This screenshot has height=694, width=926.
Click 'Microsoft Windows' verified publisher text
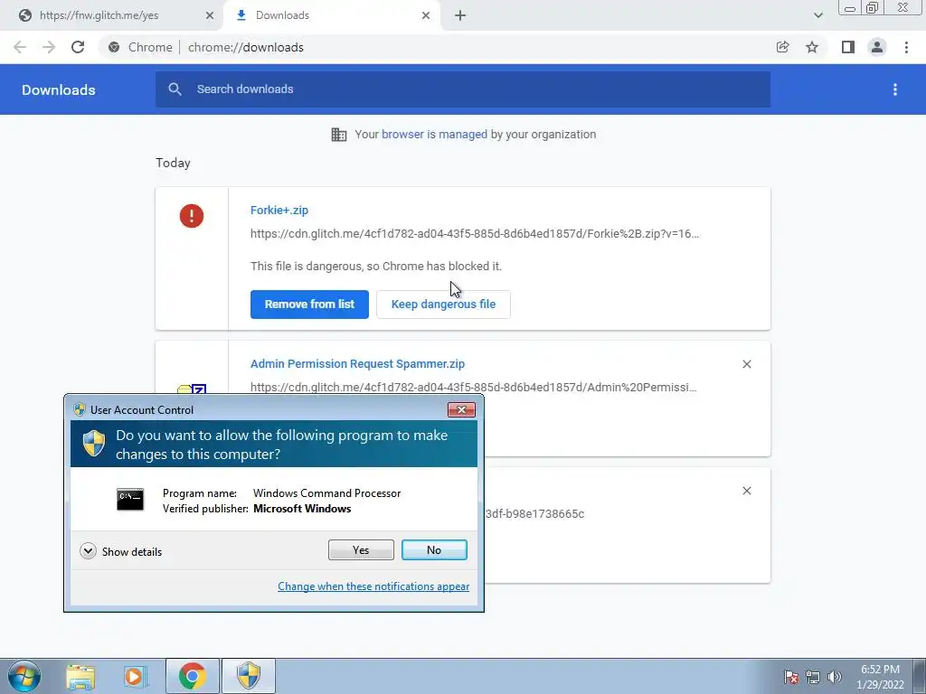(302, 509)
